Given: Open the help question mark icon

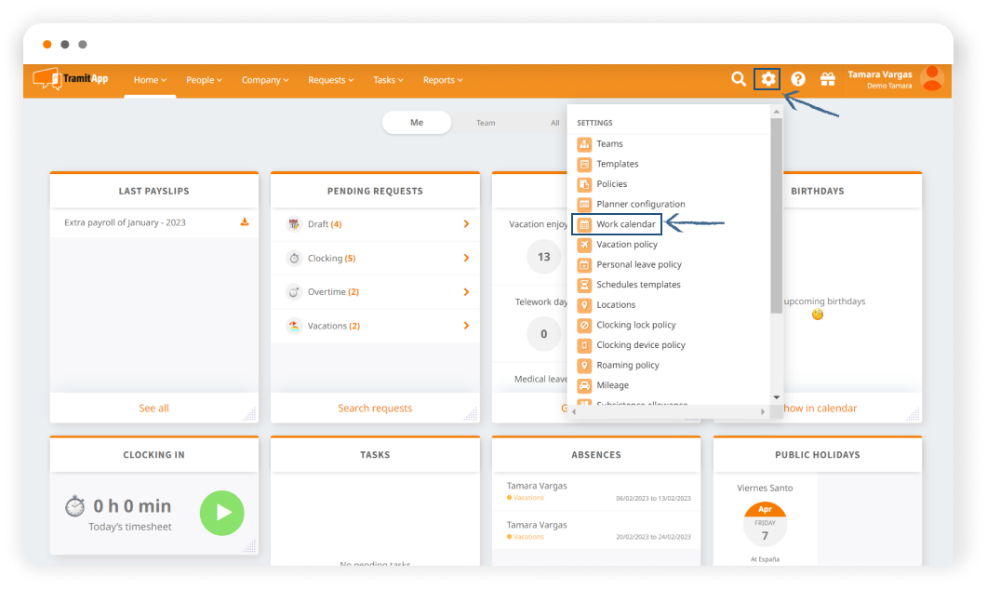Looking at the screenshot, I should click(798, 79).
